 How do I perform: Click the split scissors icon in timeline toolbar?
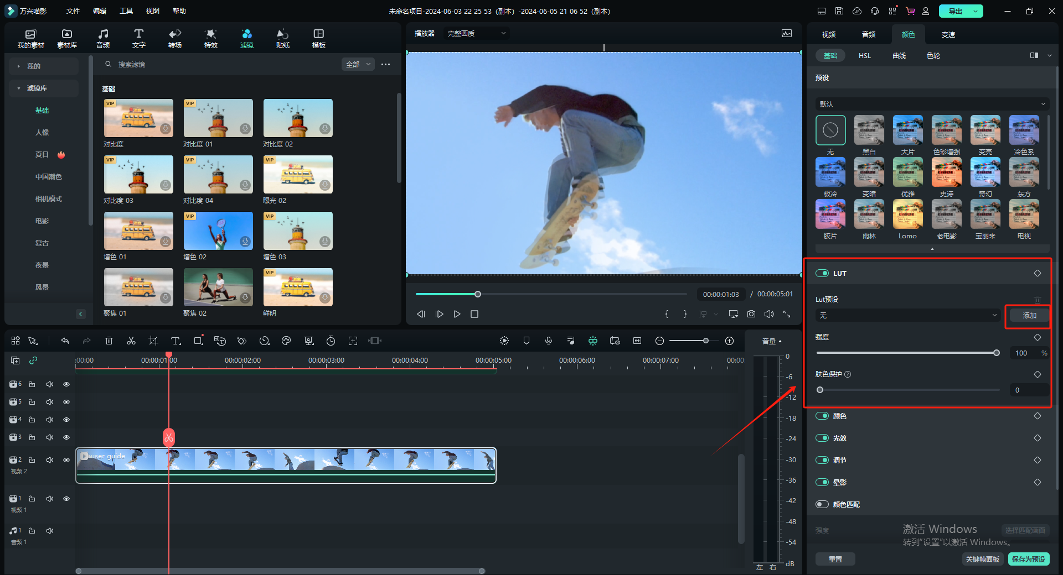(131, 341)
